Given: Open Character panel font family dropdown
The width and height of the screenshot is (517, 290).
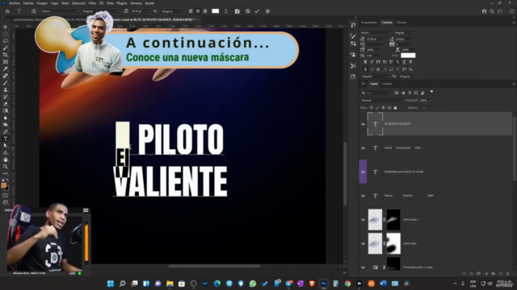Looking at the screenshot, I should [376, 32].
